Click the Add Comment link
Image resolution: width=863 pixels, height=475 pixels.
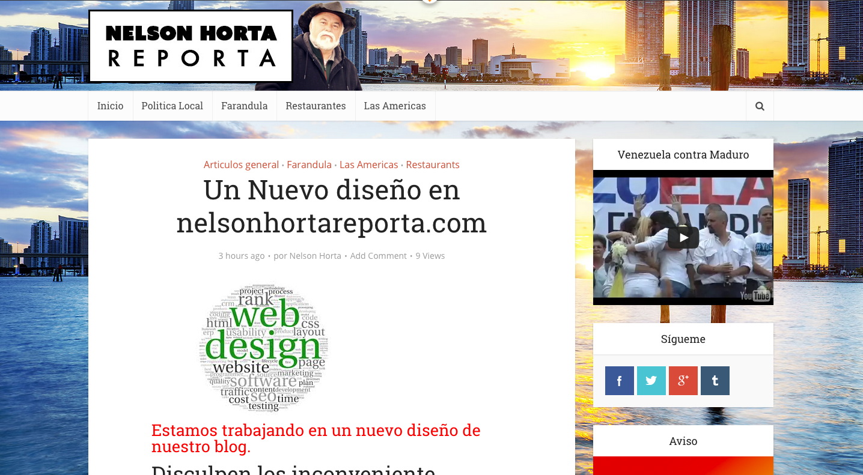coord(379,256)
